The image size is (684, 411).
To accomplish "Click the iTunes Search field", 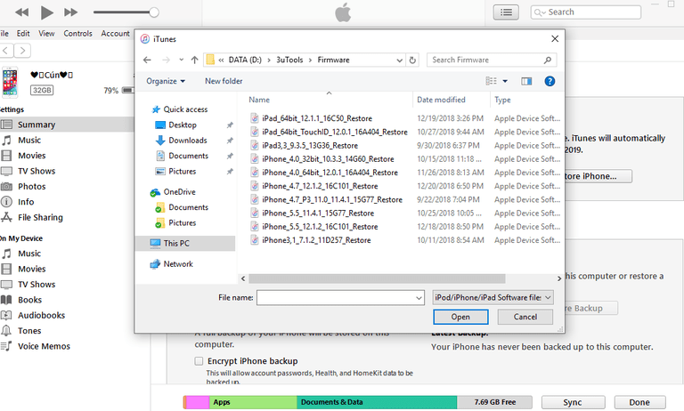I will pos(586,12).
